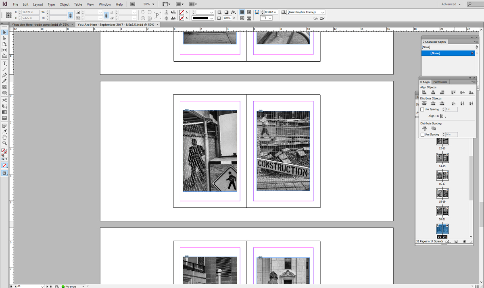Switch to the Pathfinder tab

pyautogui.click(x=440, y=82)
